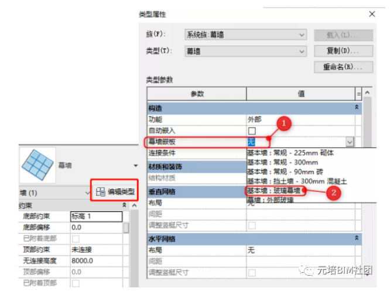
Task: Select 基本墙: 挡土墙 - 300mm 混凝土 option
Action: (297, 181)
